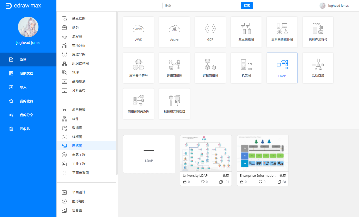Select the 线框图 category
Viewport: 359px width, 217px height.
click(86, 137)
